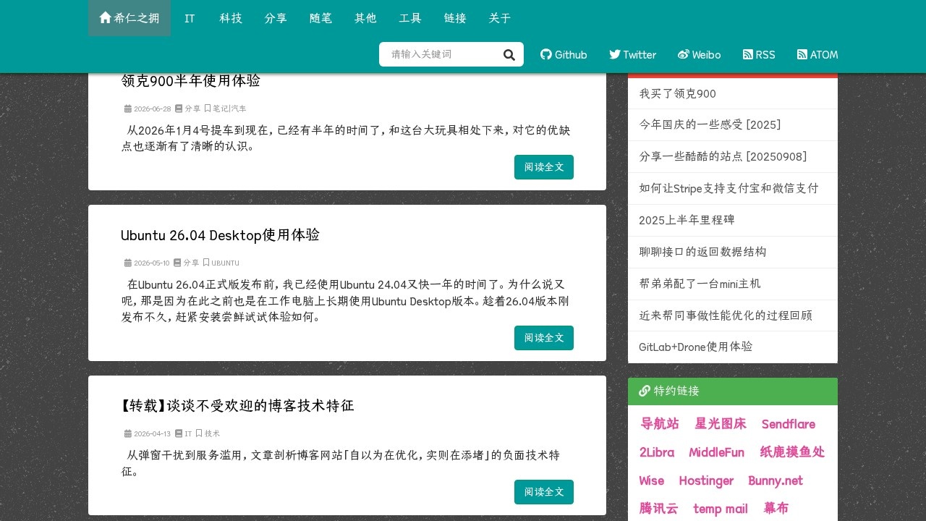Open post title 谈谈不受欢迎的博客技术特征

pyautogui.click(x=237, y=406)
